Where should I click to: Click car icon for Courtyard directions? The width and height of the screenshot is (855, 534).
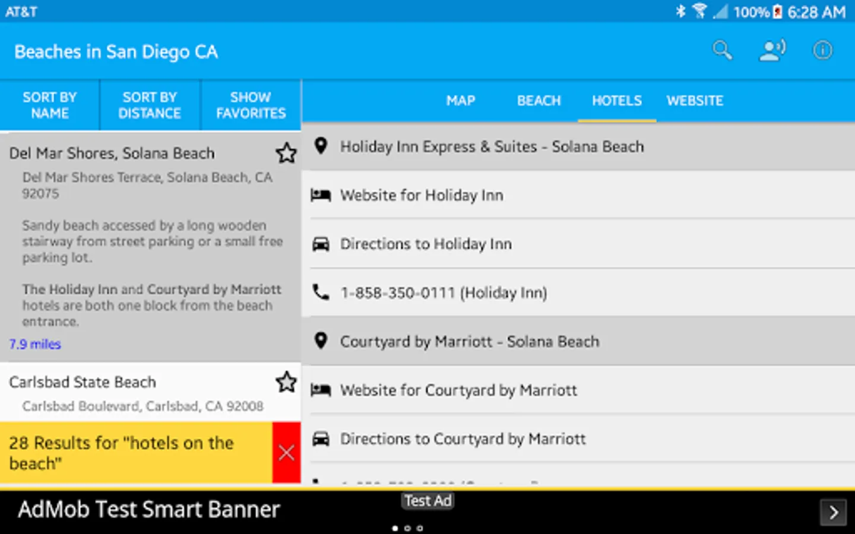click(x=321, y=438)
